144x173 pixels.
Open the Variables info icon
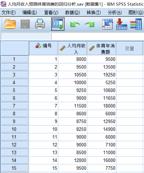click(x=136, y=24)
